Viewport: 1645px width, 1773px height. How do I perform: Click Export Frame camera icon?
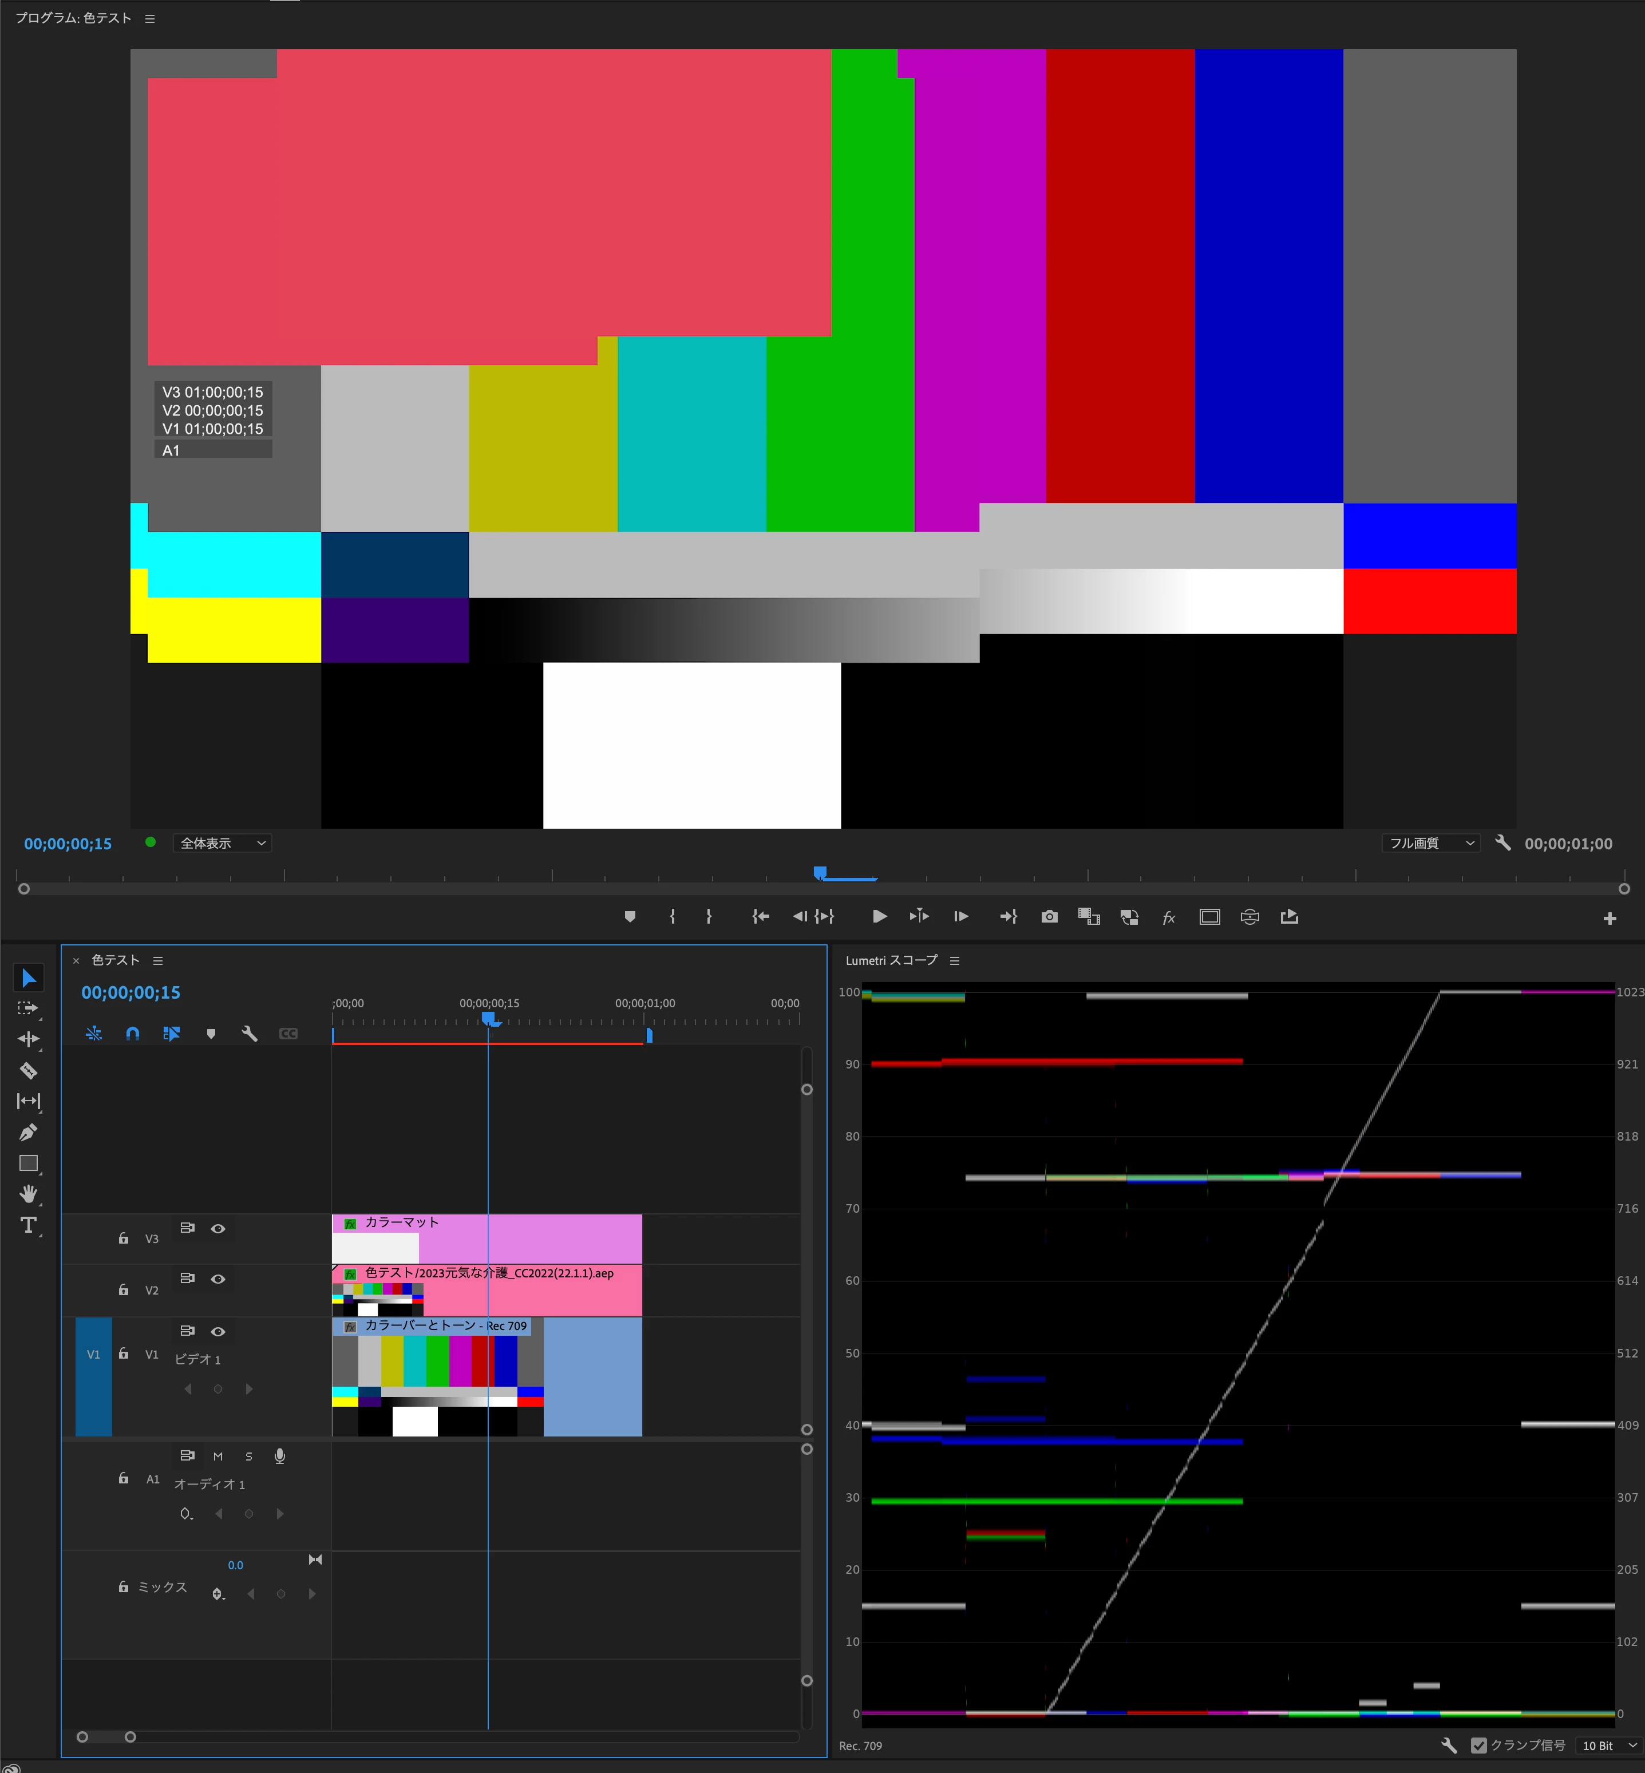1050,917
